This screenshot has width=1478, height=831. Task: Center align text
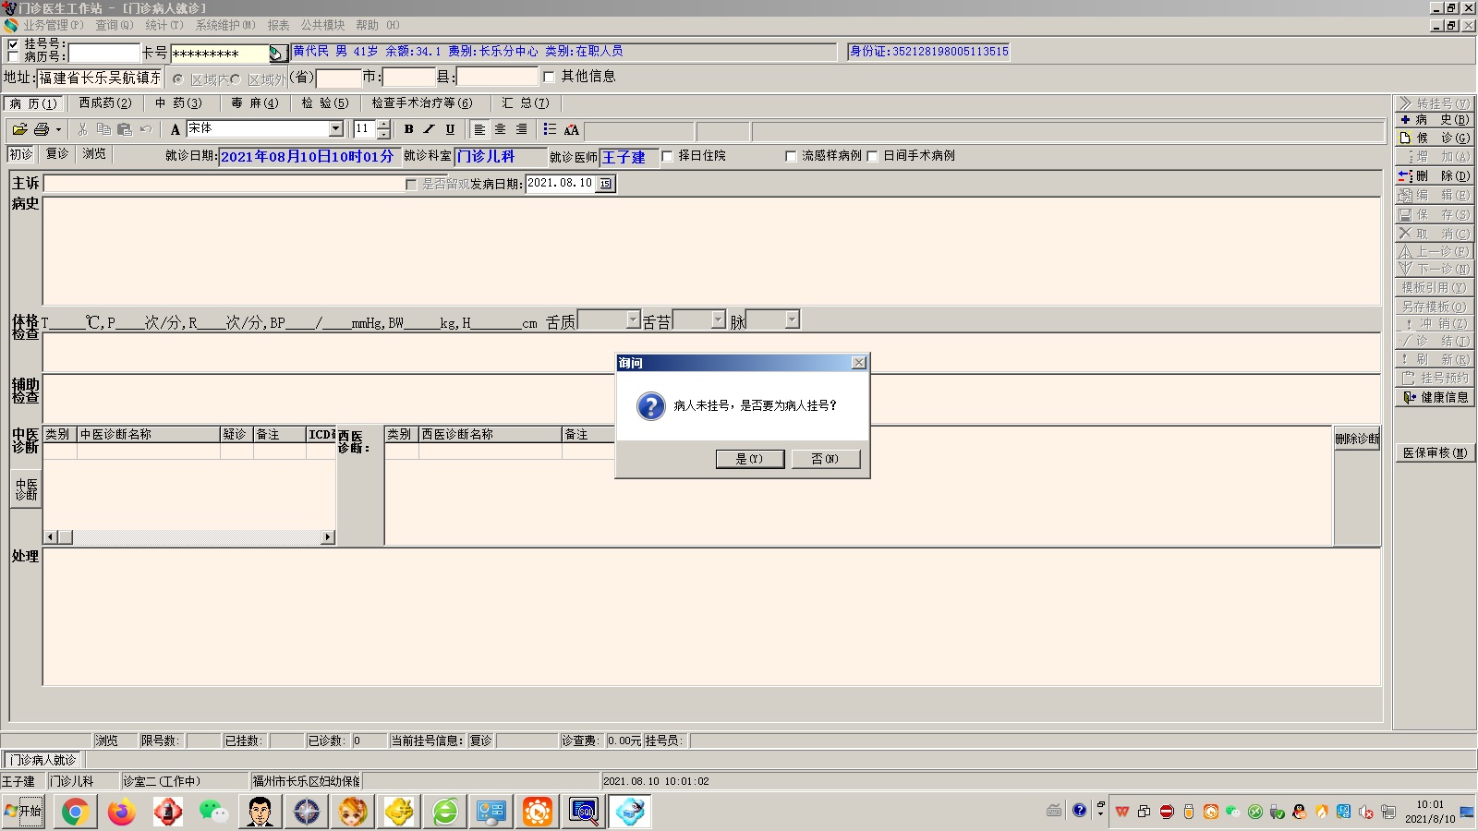click(x=501, y=129)
